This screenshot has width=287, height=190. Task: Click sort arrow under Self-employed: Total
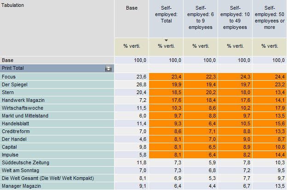coord(166,40)
